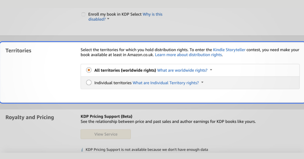Viewport: 304px width, 159px height.
Task: Click the 'Enroll my book in KDP Select' label
Action: point(115,14)
